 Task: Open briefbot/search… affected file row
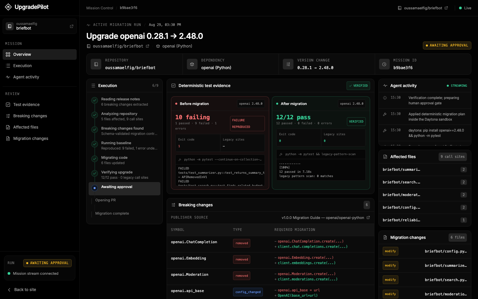(x=425, y=182)
